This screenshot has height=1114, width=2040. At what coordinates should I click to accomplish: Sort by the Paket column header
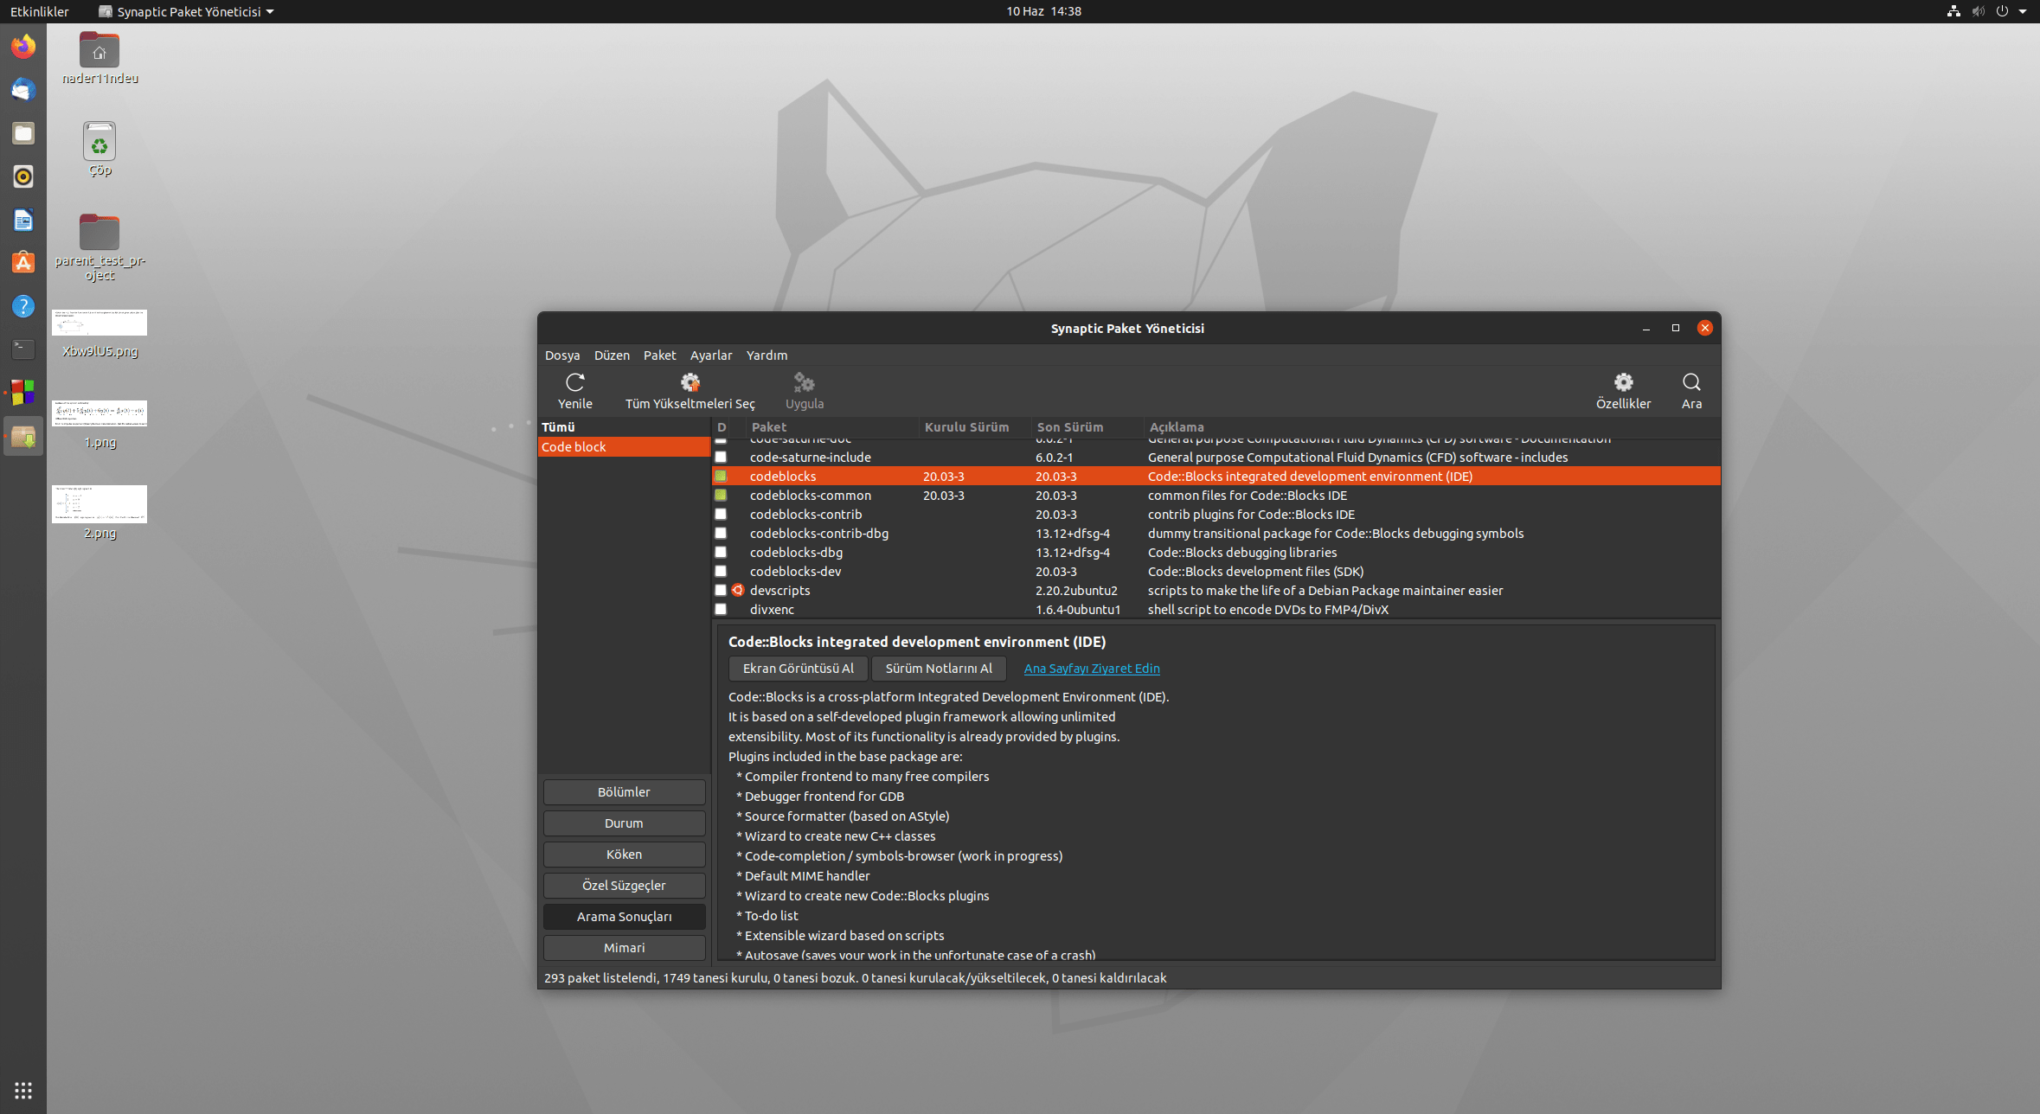(x=831, y=427)
